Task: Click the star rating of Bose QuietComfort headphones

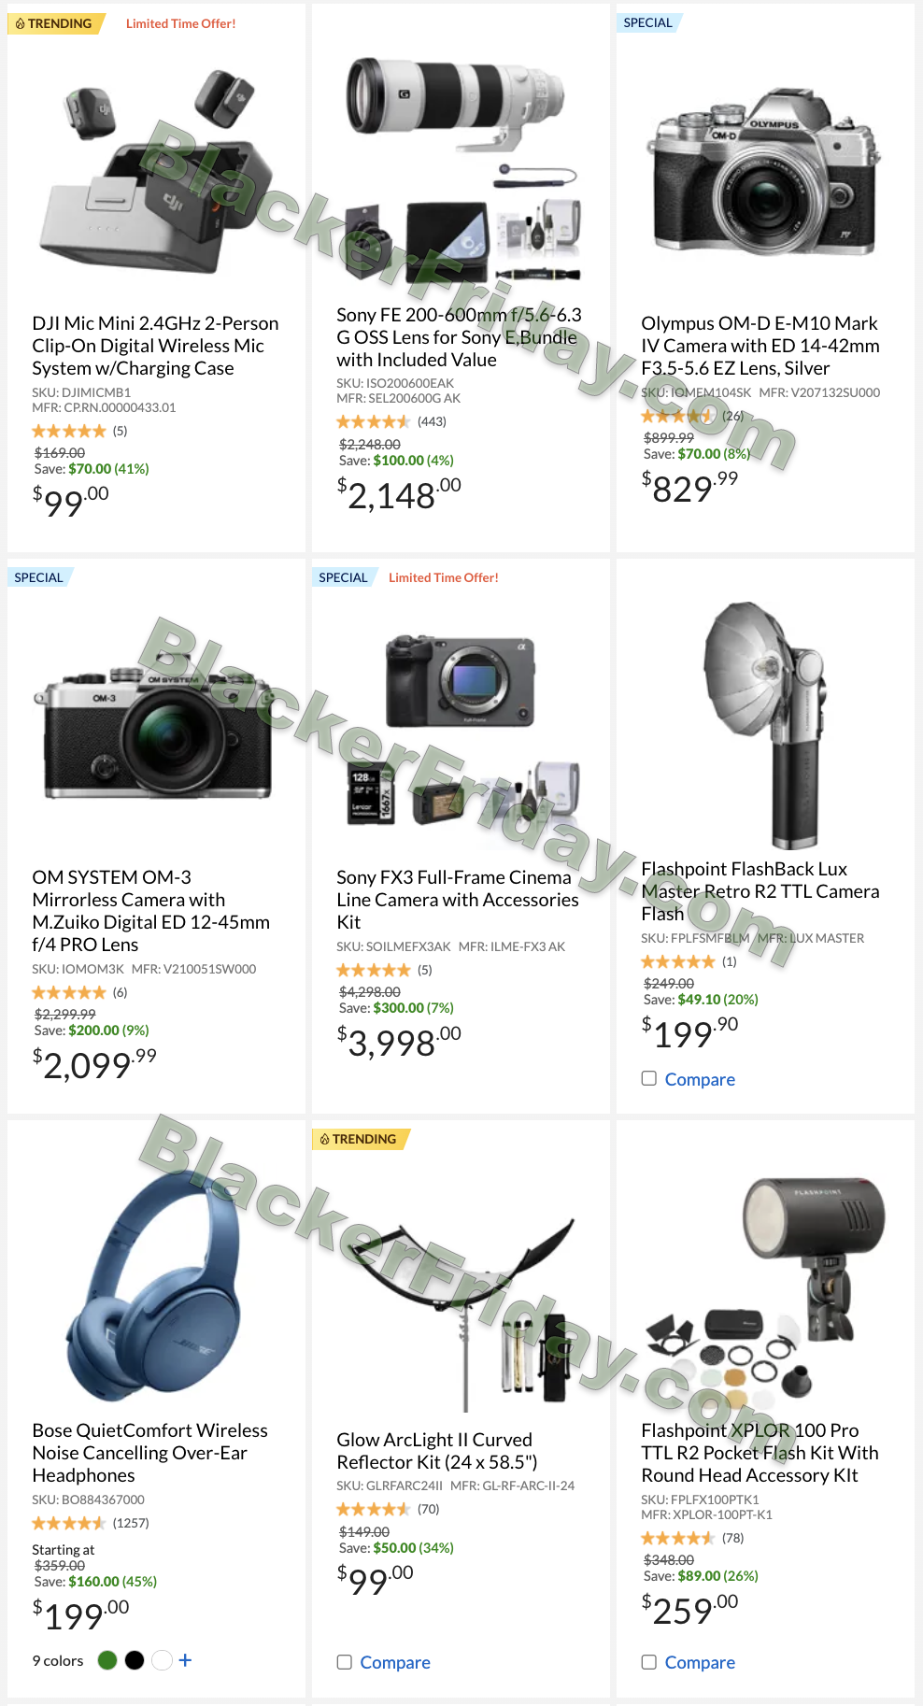Action: 69,1523
